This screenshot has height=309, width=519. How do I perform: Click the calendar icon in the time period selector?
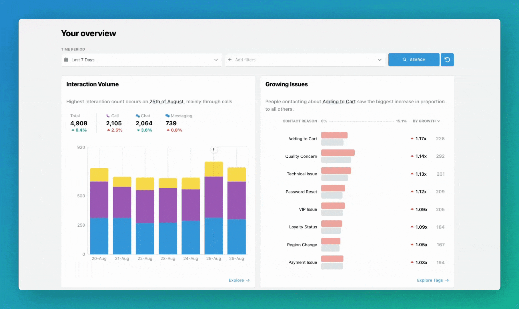pos(67,60)
